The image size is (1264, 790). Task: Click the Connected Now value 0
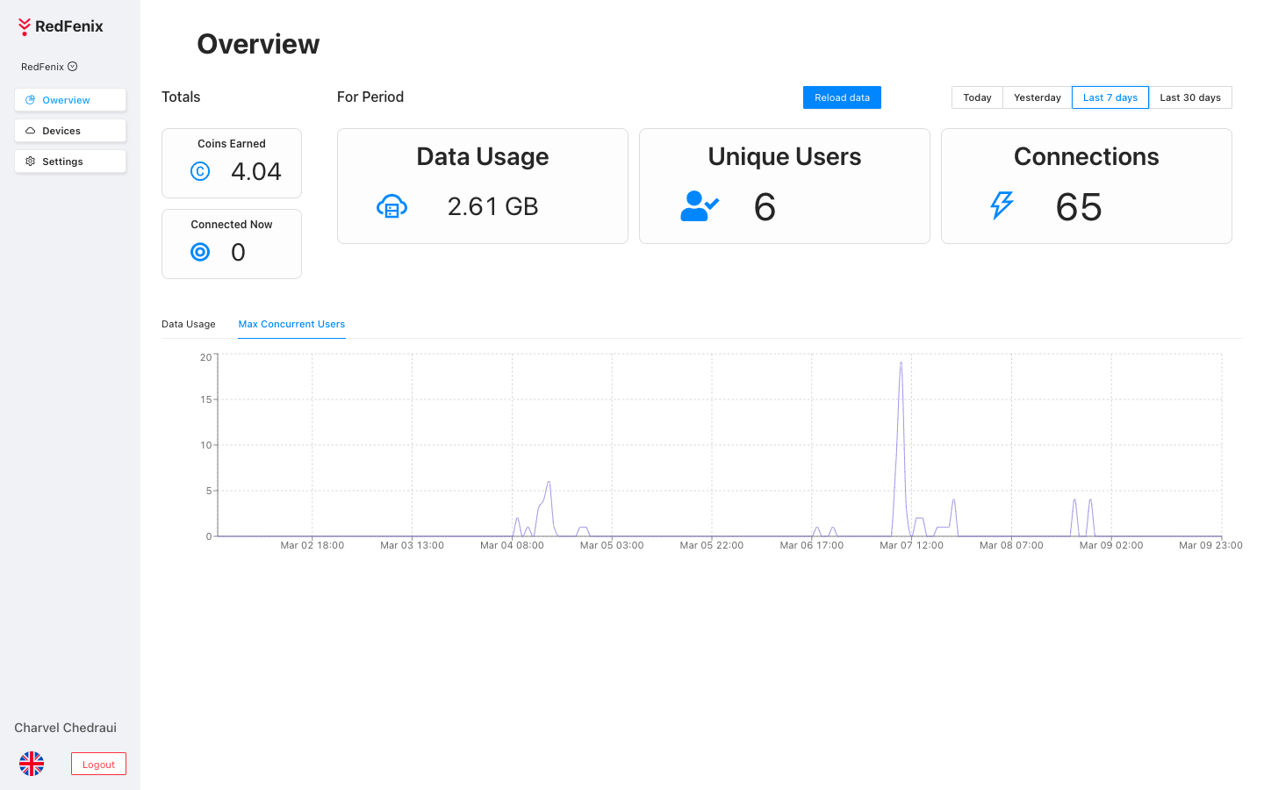tap(238, 252)
